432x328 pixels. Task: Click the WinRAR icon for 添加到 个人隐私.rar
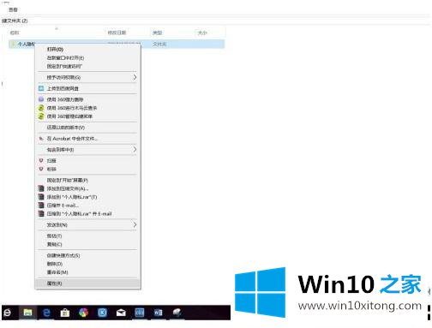click(41, 197)
